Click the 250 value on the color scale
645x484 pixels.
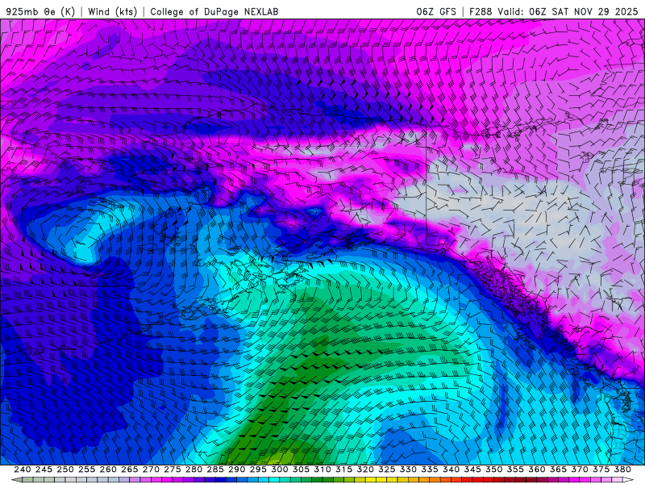[65, 469]
